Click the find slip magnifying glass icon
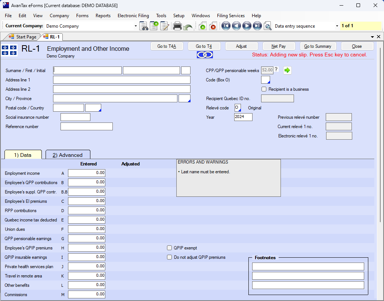This screenshot has height=301, width=384. tap(267, 26)
